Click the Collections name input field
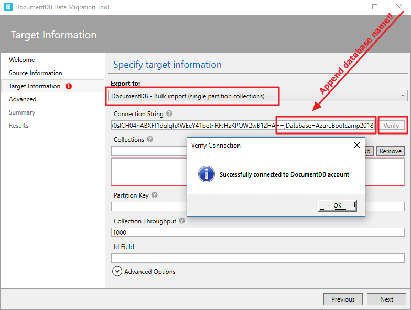This screenshot has height=310, width=411. (x=149, y=151)
